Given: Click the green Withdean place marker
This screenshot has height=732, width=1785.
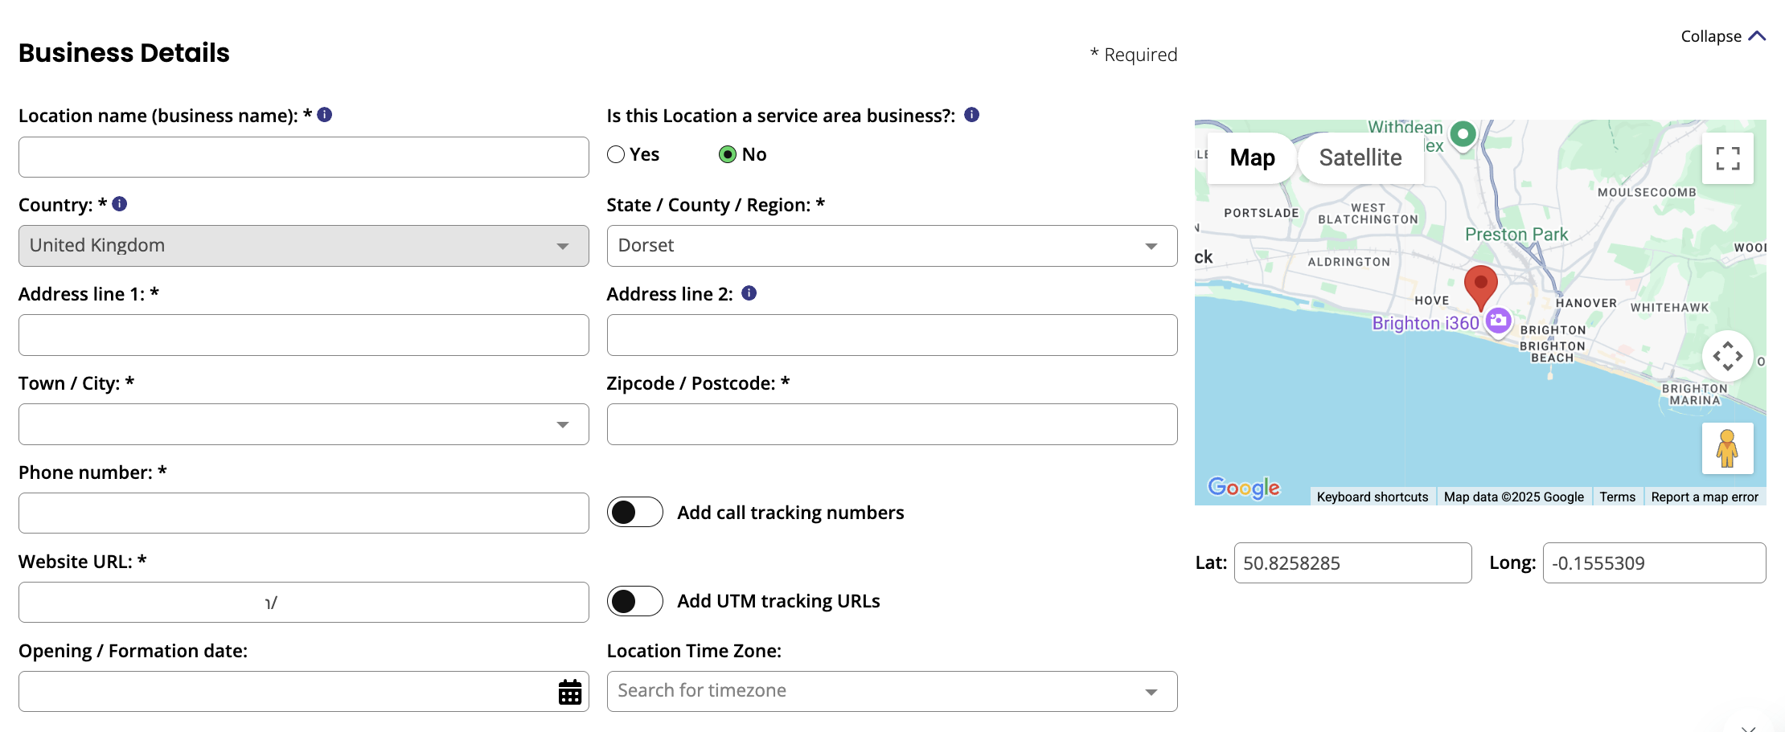Looking at the screenshot, I should click(x=1463, y=134).
